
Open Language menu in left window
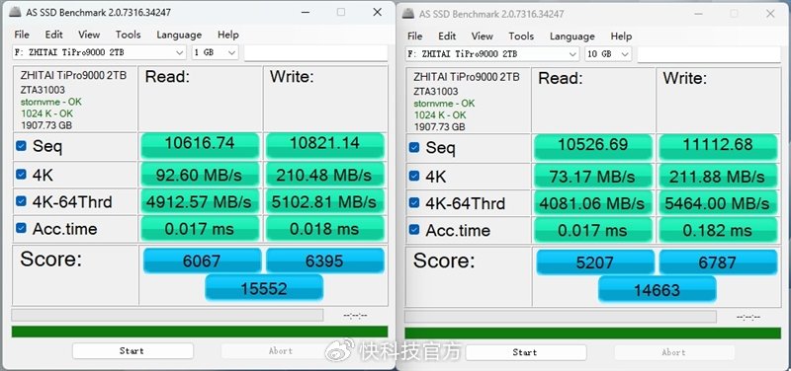tap(179, 35)
